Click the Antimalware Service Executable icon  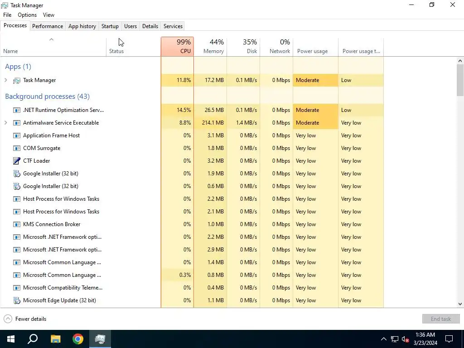17,123
